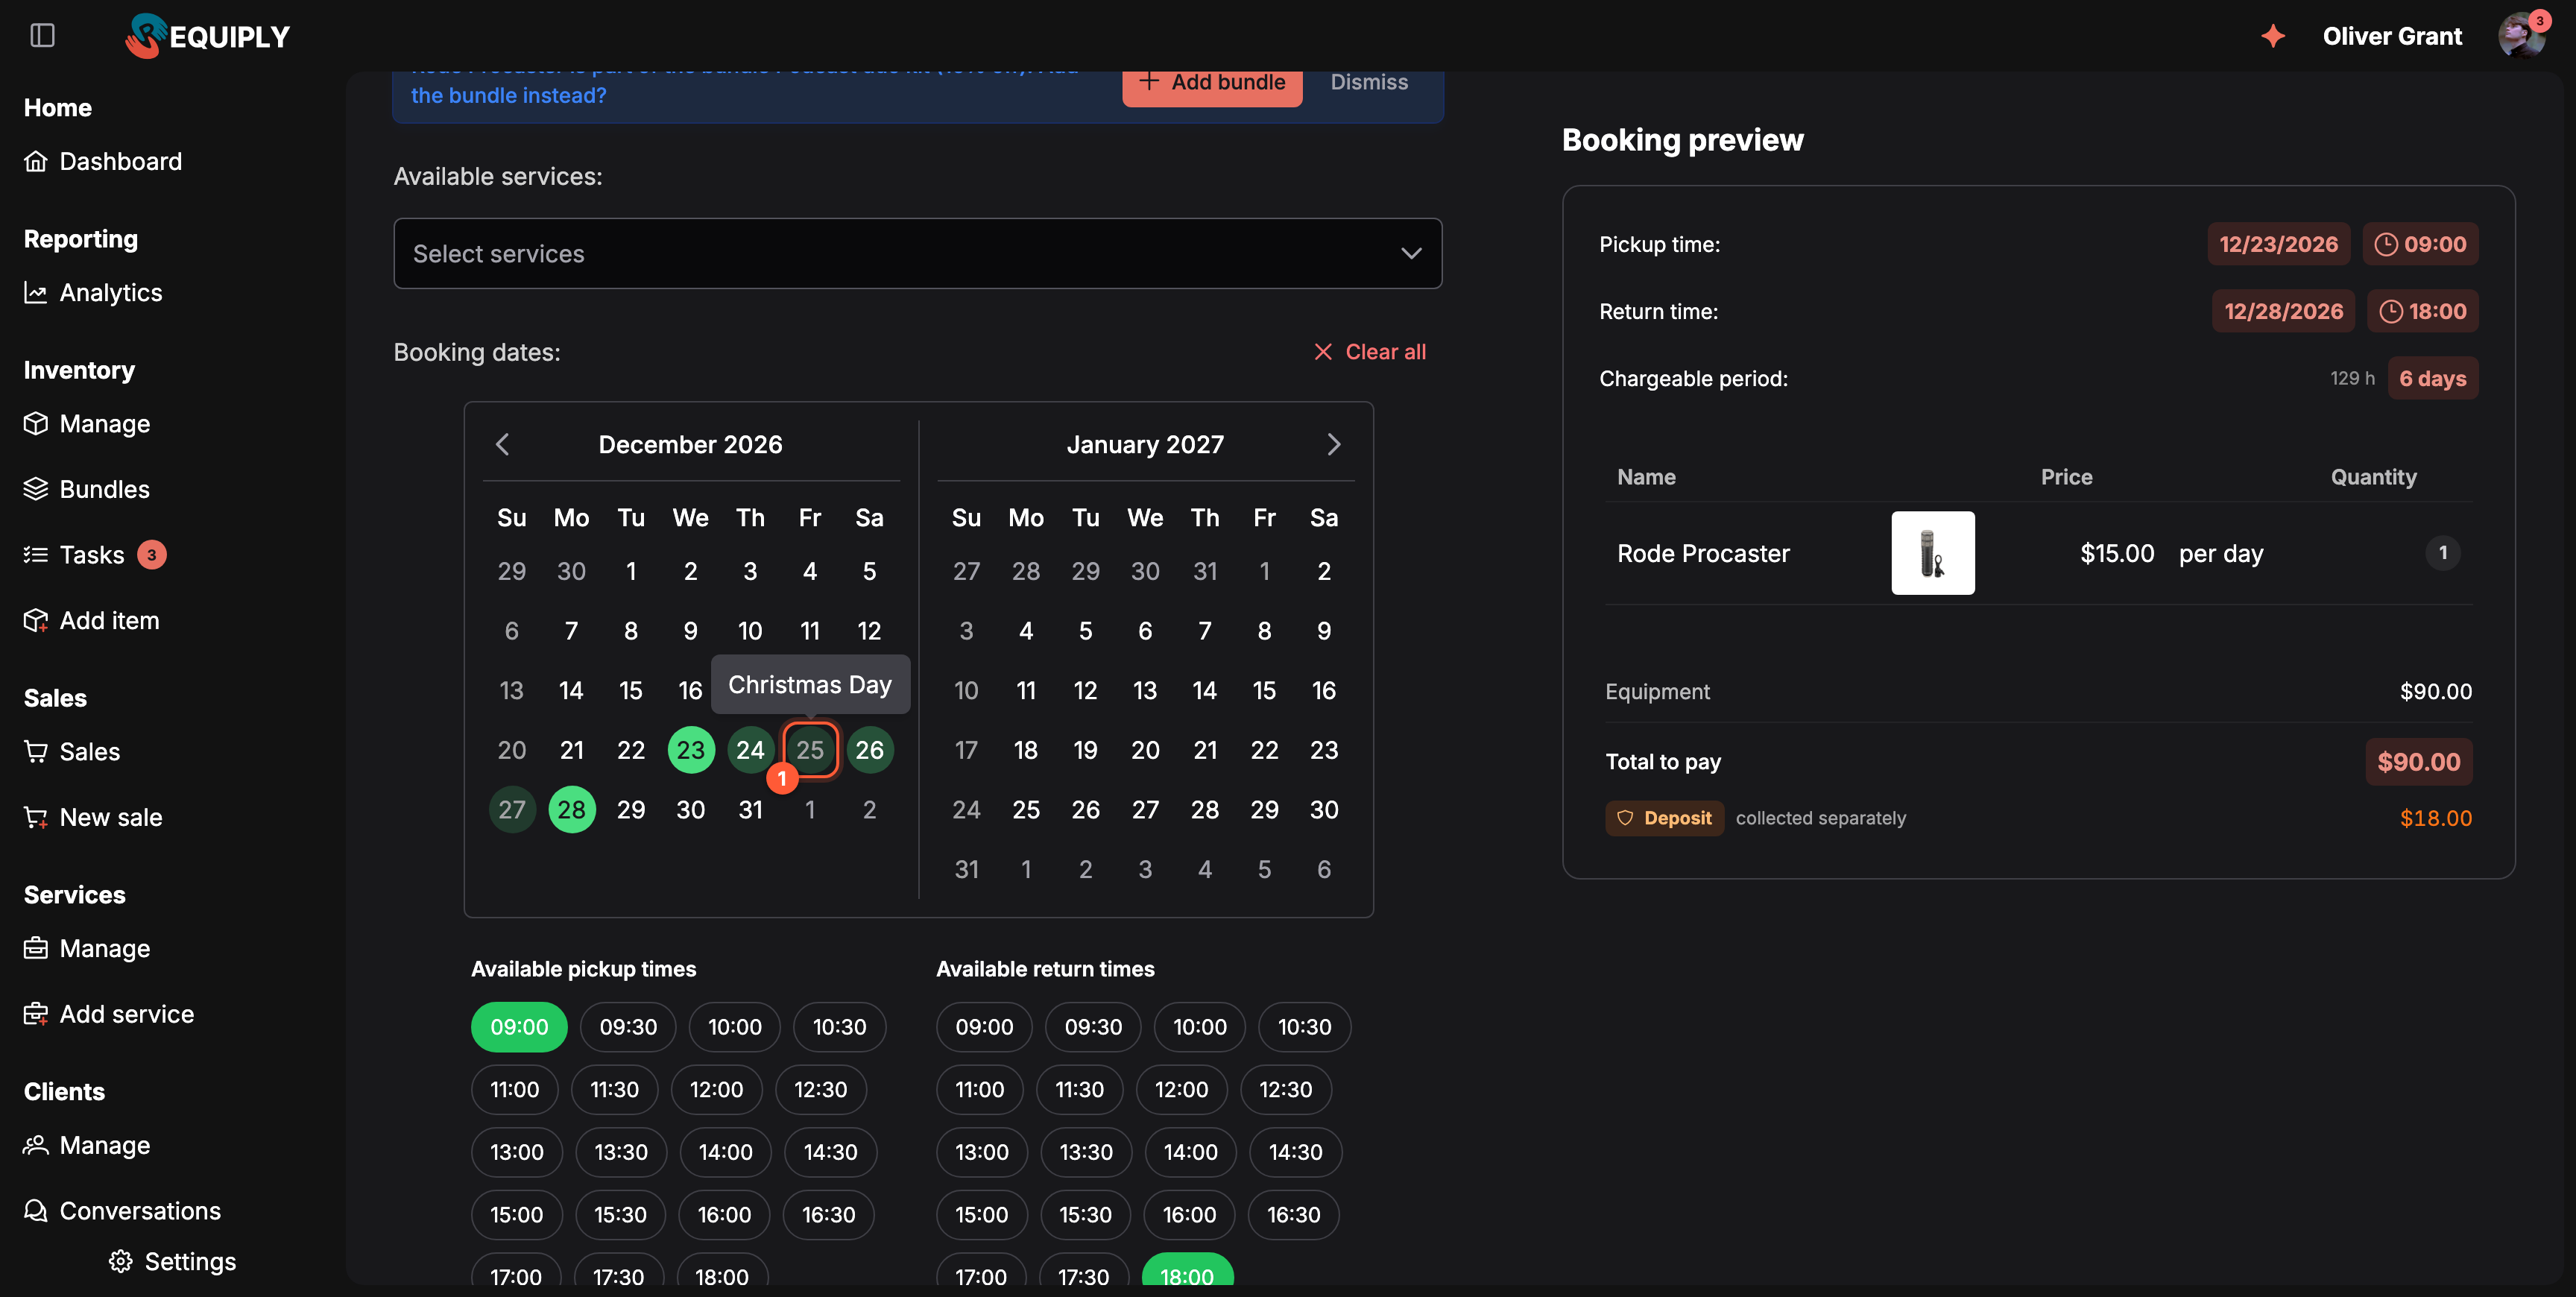
Task: Click the 6 days chargeable period badge
Action: tap(2432, 378)
